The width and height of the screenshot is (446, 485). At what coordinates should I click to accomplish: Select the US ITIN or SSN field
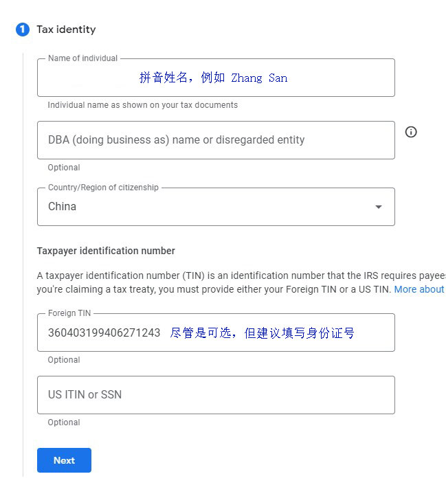[x=216, y=395]
